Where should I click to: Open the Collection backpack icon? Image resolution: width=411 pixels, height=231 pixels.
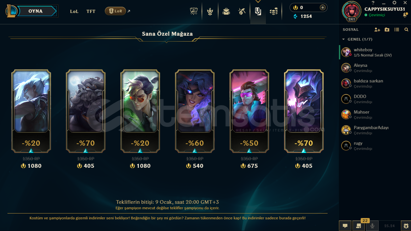pyautogui.click(x=226, y=11)
